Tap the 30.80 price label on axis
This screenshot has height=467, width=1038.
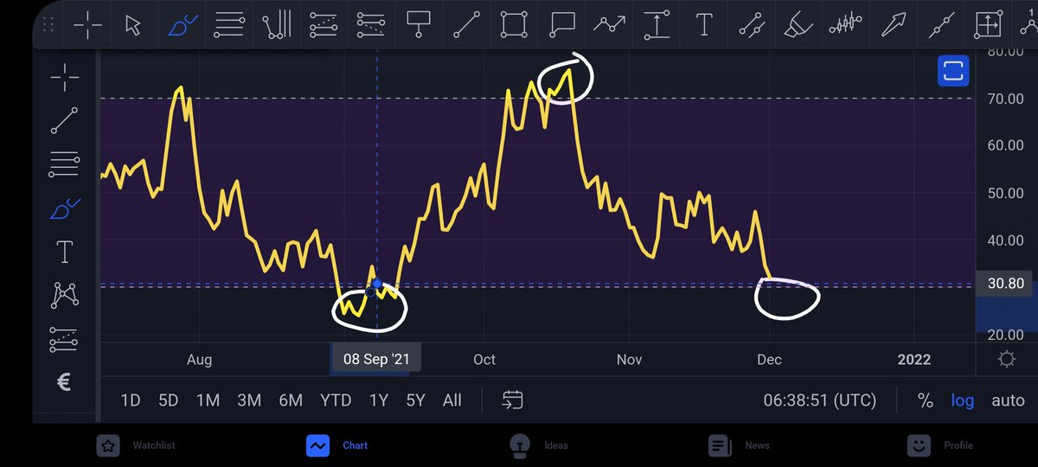1004,285
